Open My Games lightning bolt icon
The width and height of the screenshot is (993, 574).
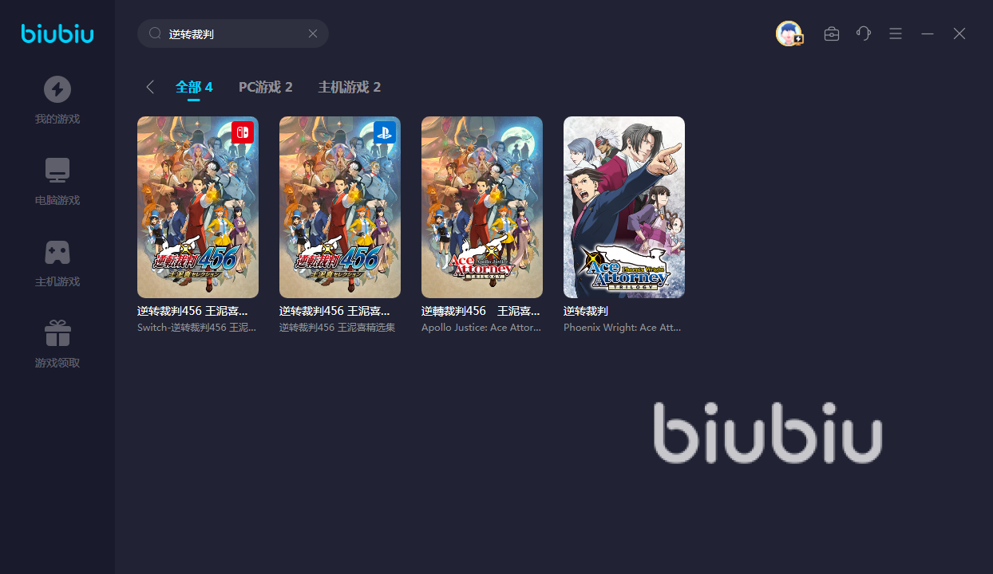(x=57, y=89)
